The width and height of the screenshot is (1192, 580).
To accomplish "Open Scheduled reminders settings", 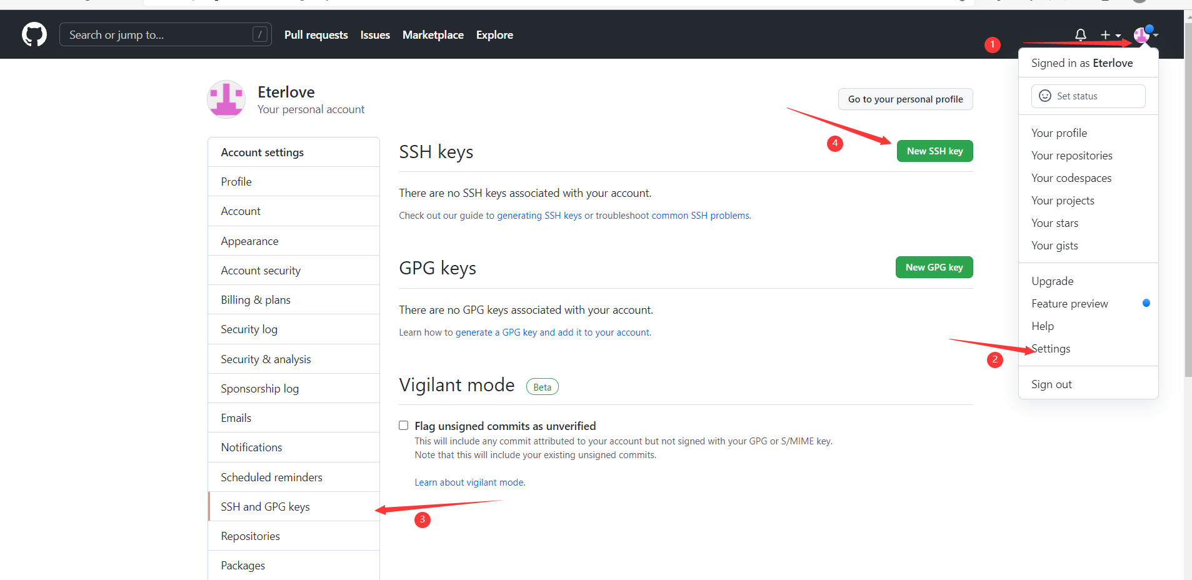I will pyautogui.click(x=294, y=477).
